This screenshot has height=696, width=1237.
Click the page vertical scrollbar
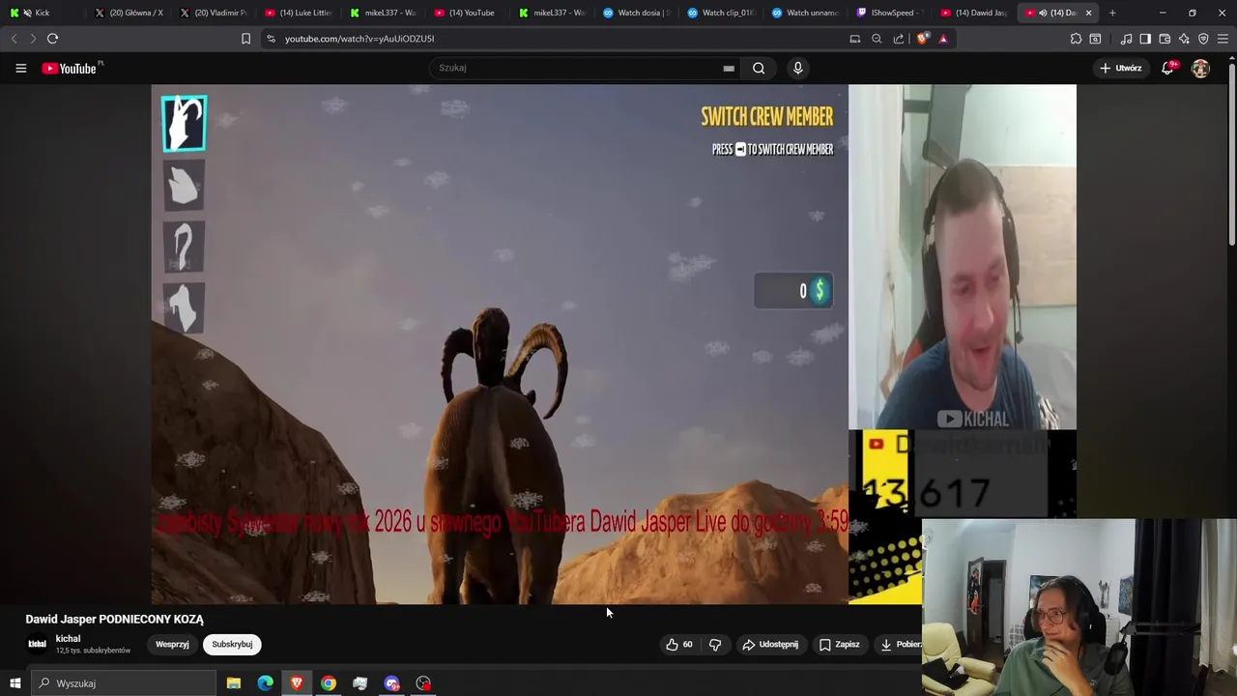(x=1231, y=155)
